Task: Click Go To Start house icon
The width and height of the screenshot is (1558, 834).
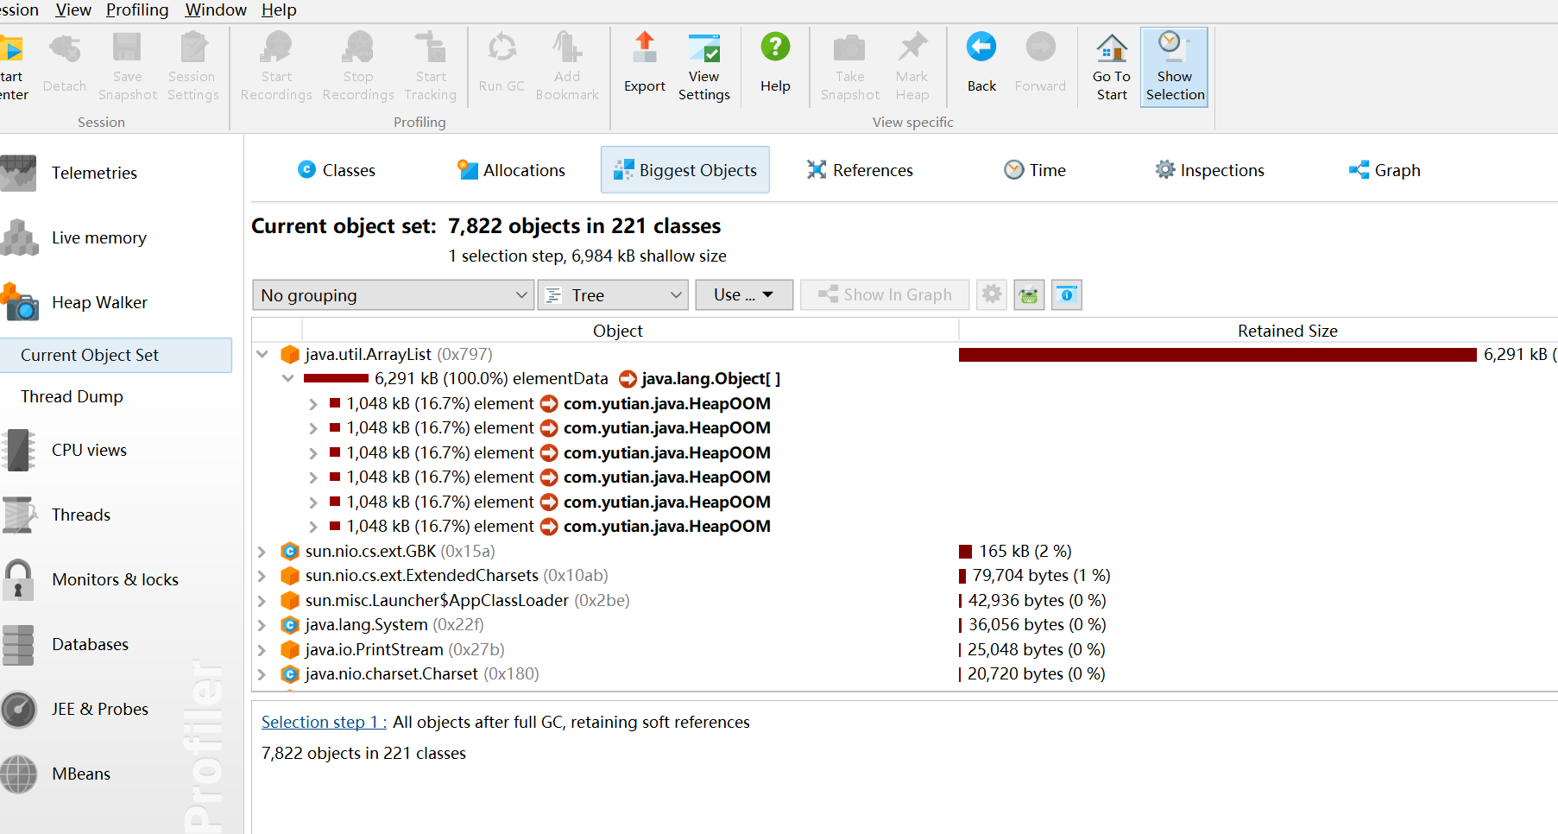Action: coord(1111,50)
